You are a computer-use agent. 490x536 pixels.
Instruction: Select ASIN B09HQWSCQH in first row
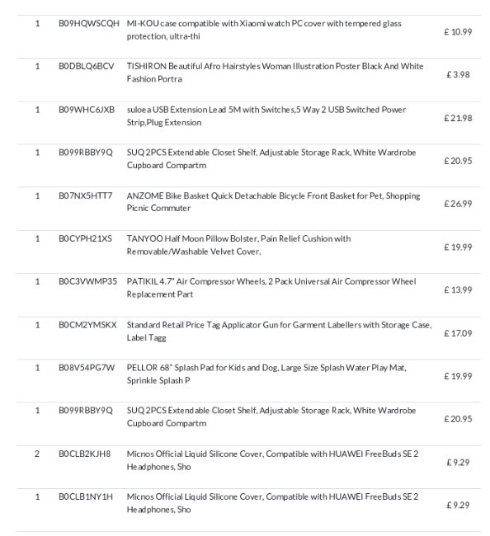(x=89, y=24)
